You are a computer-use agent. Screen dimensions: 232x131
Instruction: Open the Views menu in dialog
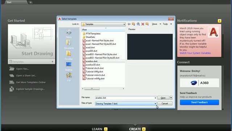pyautogui.click(x=156, y=24)
